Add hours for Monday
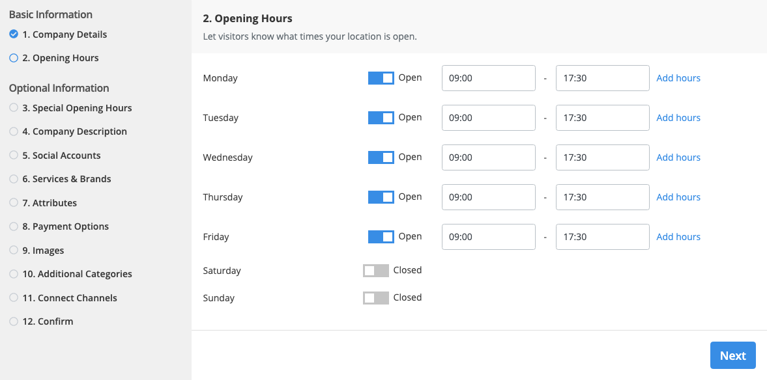 pyautogui.click(x=678, y=78)
